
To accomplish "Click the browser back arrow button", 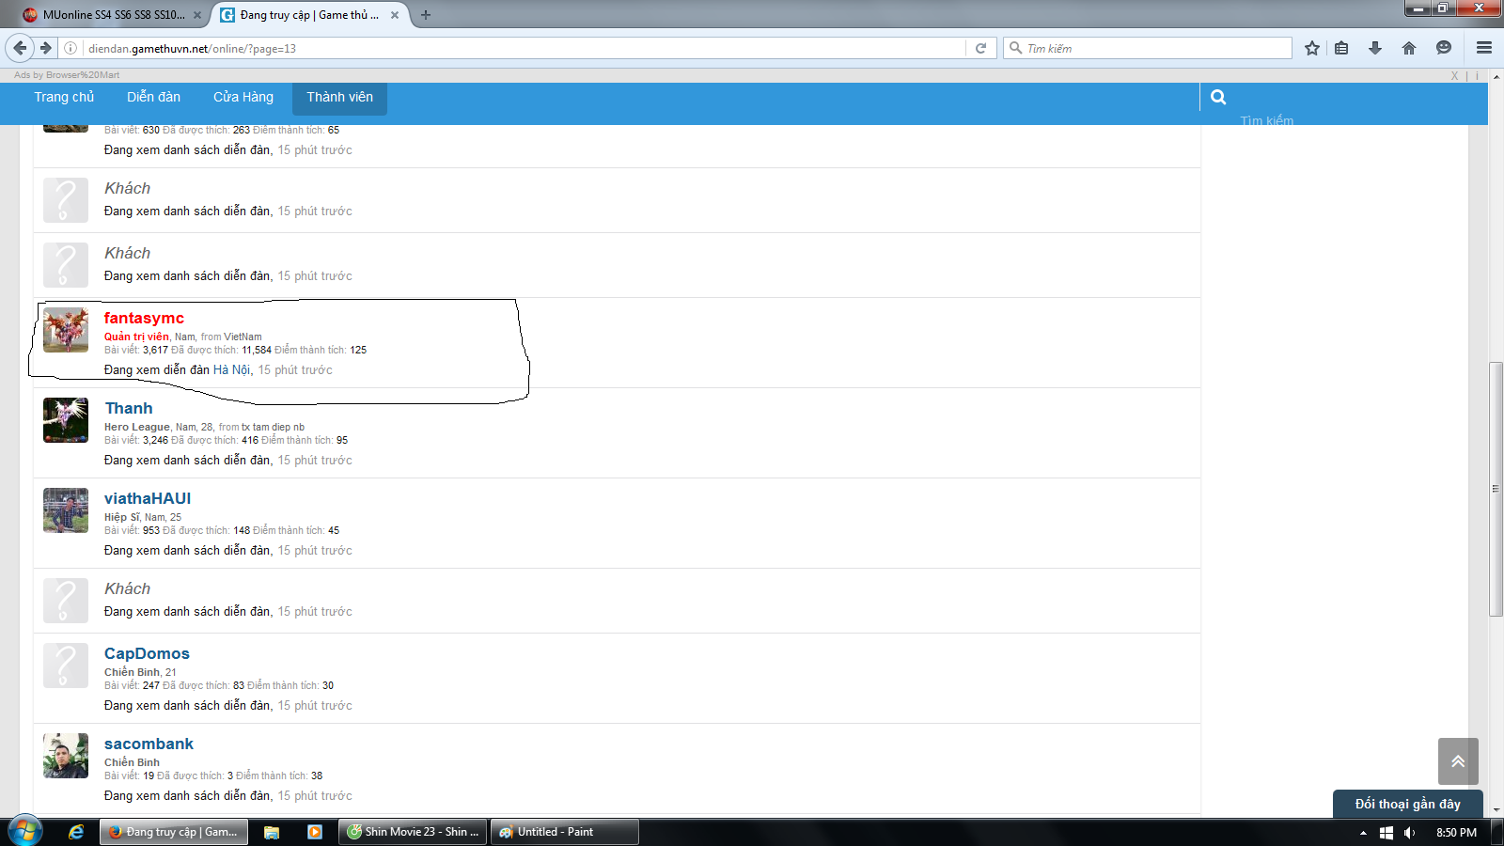I will tap(20, 48).
